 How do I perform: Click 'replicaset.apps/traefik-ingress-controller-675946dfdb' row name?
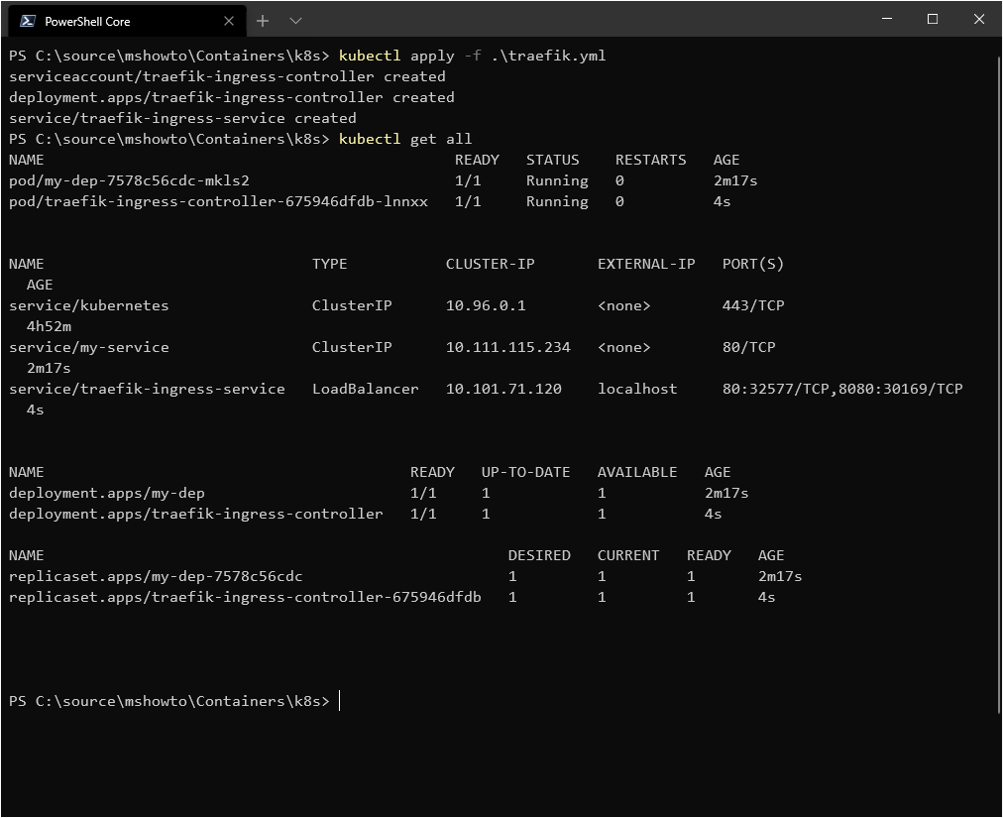pos(245,597)
